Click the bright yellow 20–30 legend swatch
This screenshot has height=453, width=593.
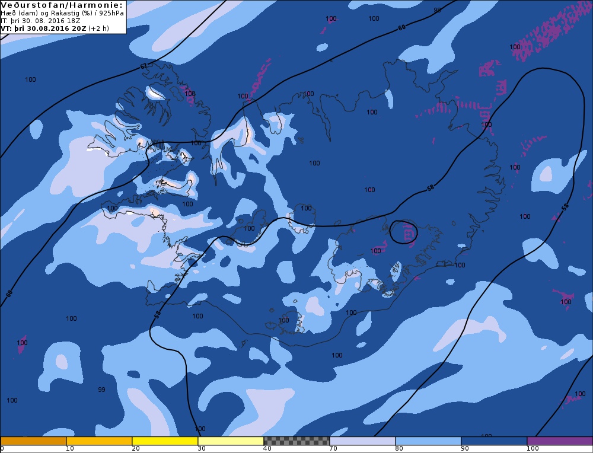click(x=165, y=441)
